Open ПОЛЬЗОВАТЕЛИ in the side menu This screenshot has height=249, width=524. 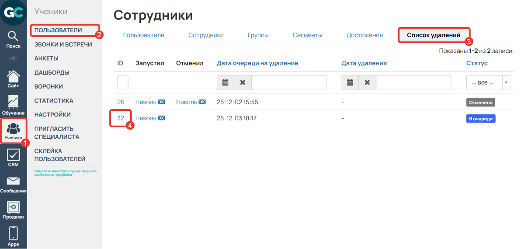click(58, 30)
